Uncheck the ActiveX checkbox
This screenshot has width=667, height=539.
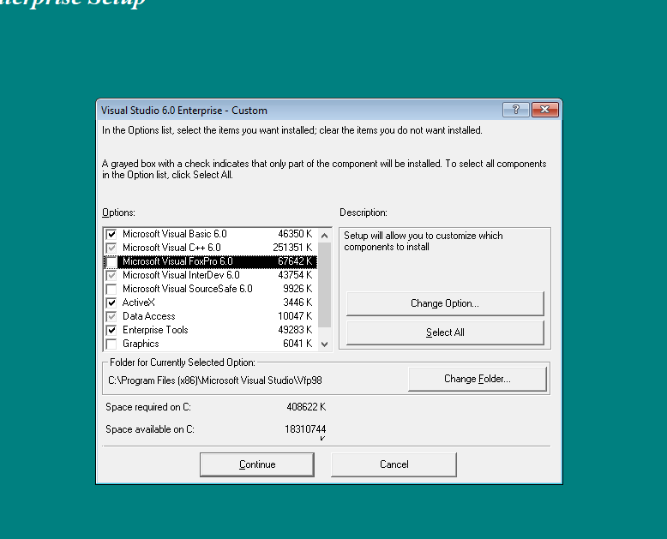pos(111,302)
